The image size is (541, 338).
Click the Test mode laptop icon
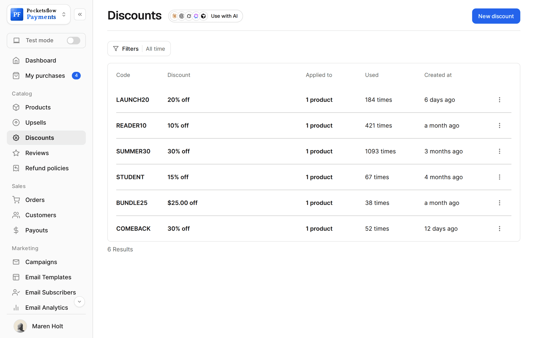(17, 40)
